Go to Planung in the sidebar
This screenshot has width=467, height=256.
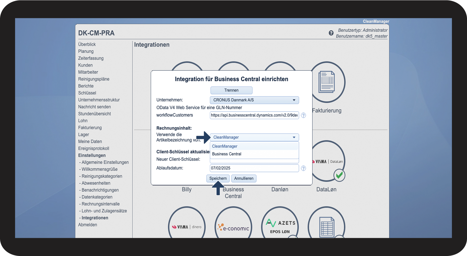[x=86, y=51]
